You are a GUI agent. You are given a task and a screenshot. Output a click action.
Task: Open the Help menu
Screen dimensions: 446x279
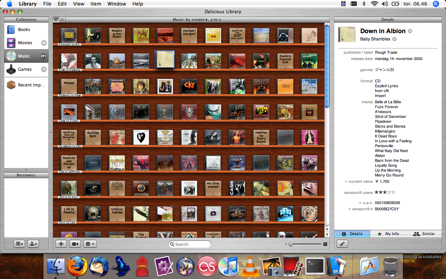point(138,4)
